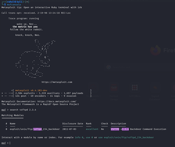Click the Rapid7 Open Source Project line
The width and height of the screenshot is (175, 147).
coord(40,104)
